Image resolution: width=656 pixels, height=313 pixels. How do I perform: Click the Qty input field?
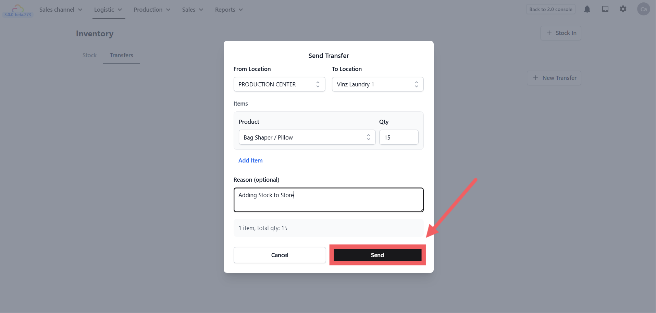[398, 137]
